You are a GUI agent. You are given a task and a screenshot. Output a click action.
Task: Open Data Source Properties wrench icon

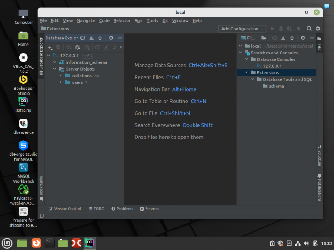point(78,47)
